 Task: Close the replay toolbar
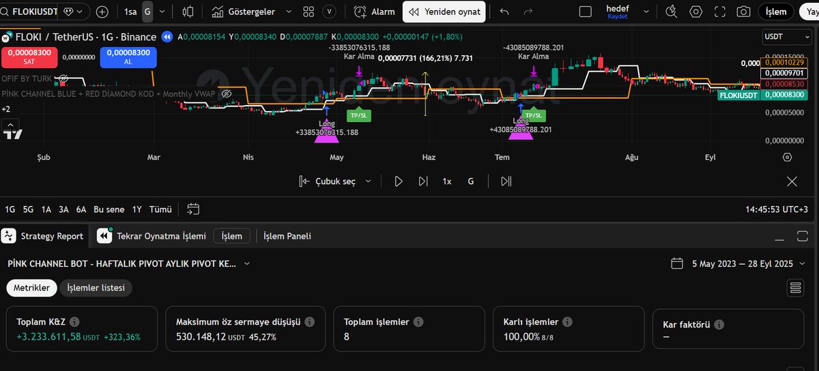[792, 181]
